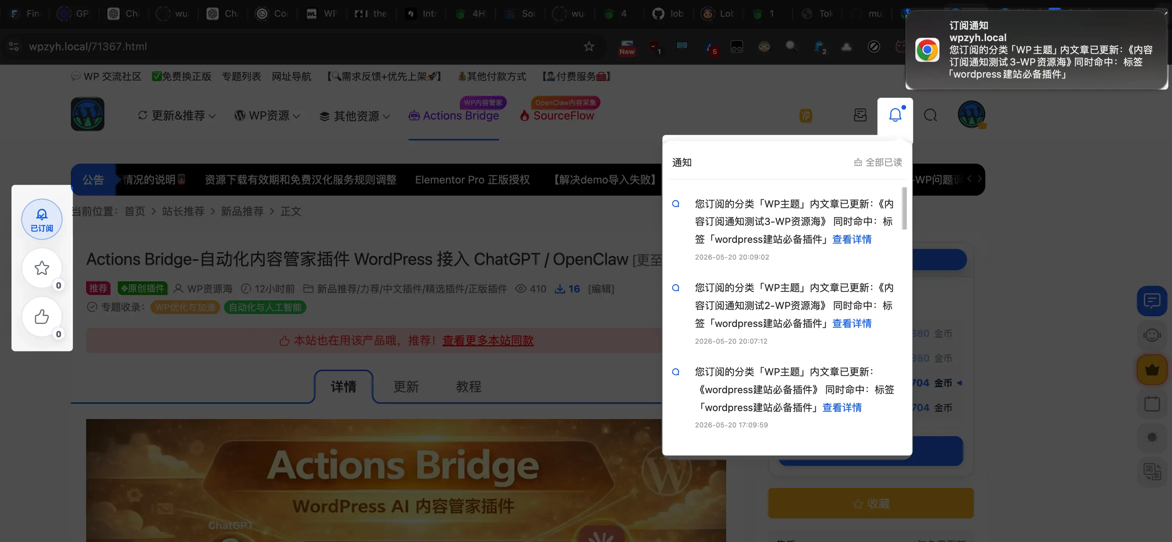This screenshot has height=542, width=1172.
Task: Open SourceFlow nav item
Action: click(557, 115)
